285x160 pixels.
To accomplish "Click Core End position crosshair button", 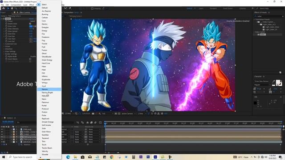I will point(31,41).
